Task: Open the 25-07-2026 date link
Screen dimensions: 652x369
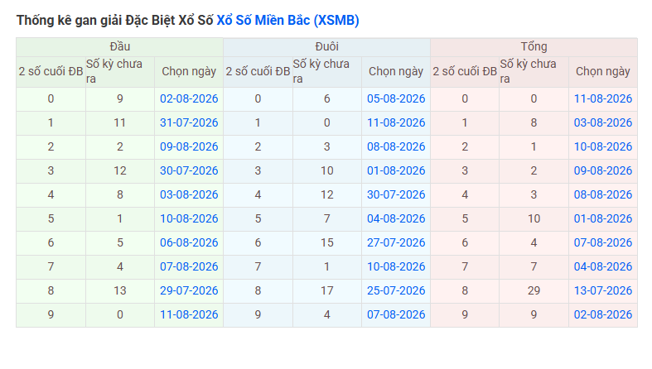Action: tap(396, 290)
